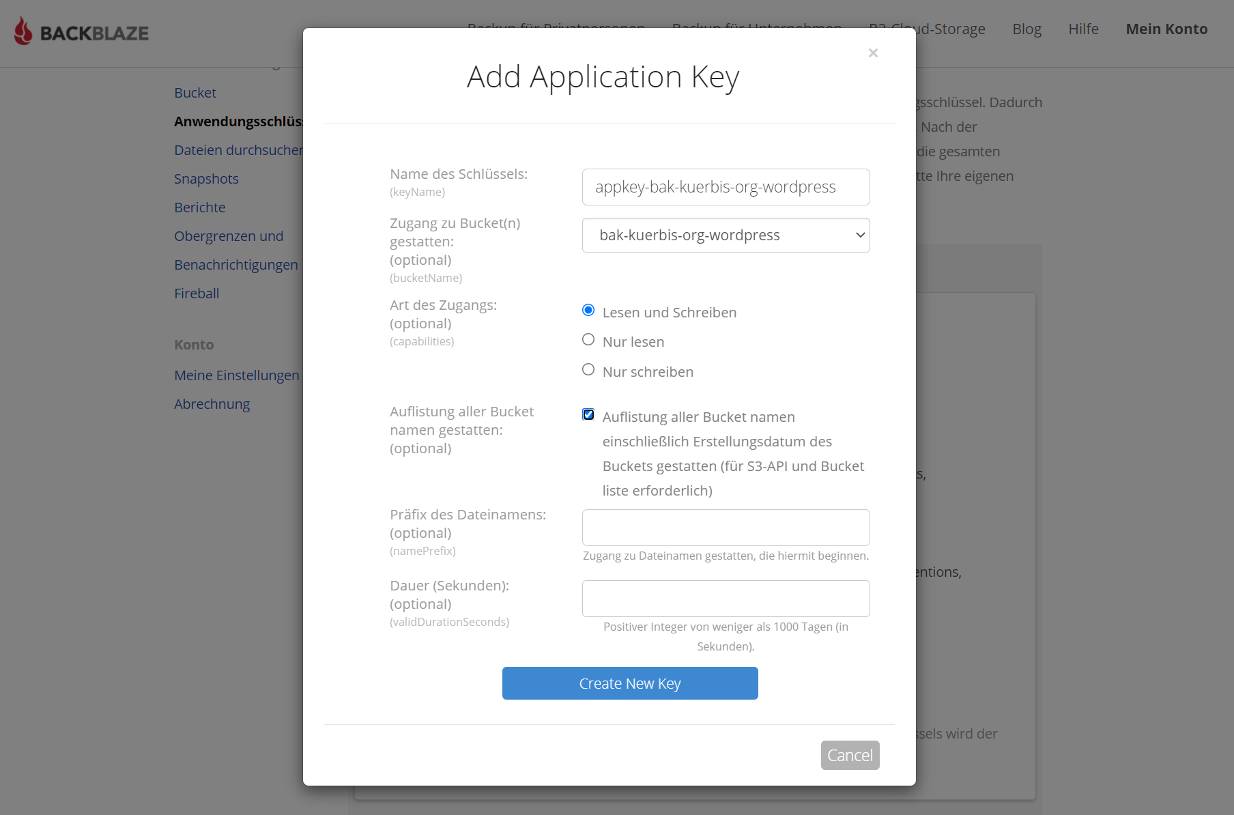This screenshot has height=815, width=1234.
Task: Select the Nur lesen radio option
Action: click(x=588, y=339)
